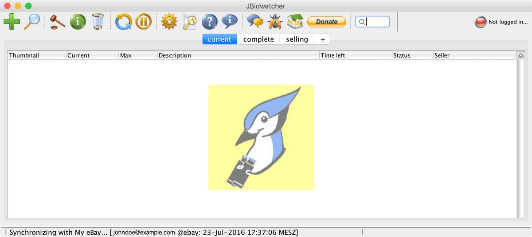This screenshot has height=237, width=532.
Task: Open About with blue info bubble icon
Action: click(x=229, y=21)
